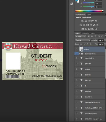Lock image pixels with brush icon
The height and width of the screenshot is (122, 106).
click(84, 44)
